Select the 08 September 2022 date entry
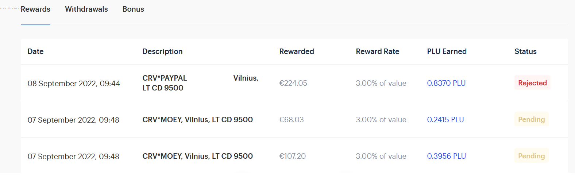The height and width of the screenshot is (189, 575). coord(74,84)
